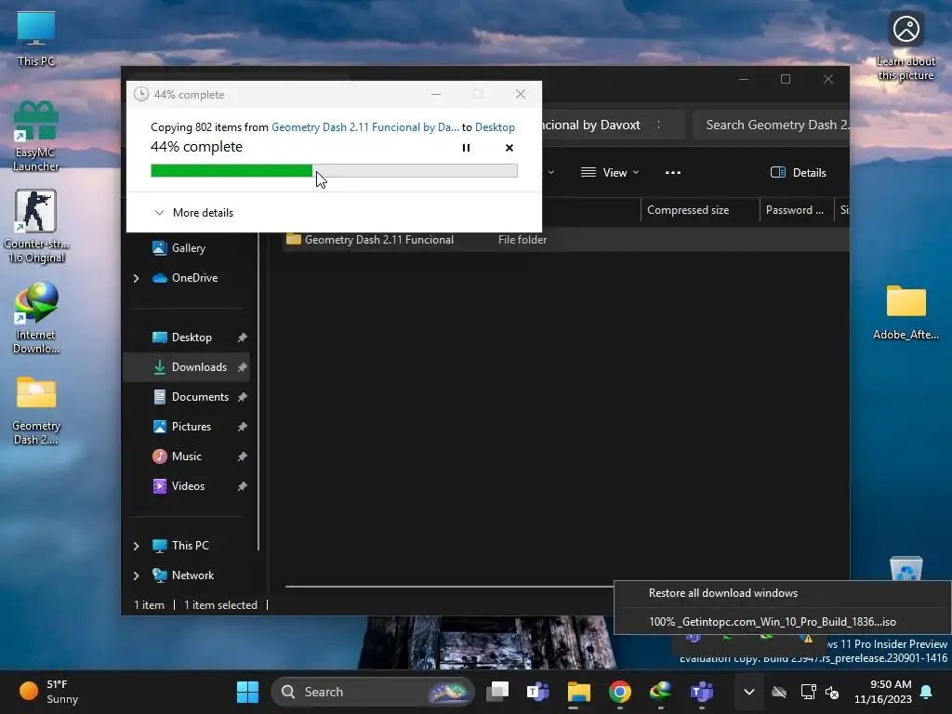Viewport: 952px width, 714px height.
Task: Open clock showing 9:50 AM 11/16/2023
Action: click(883, 692)
